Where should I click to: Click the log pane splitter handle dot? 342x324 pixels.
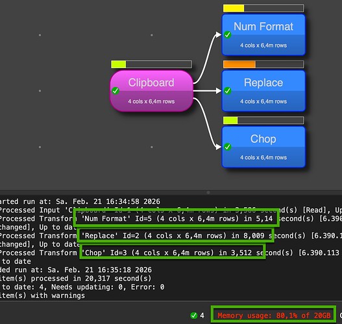(208, 192)
